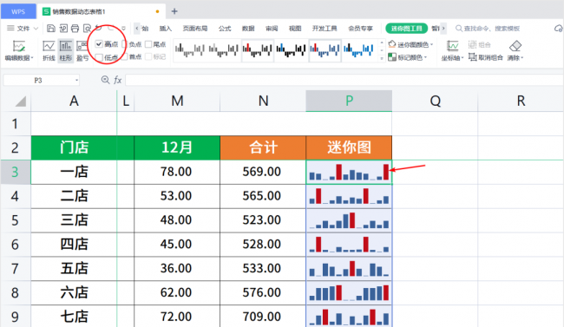
Task: Open the zoom magnifier beside fx
Action: point(105,80)
